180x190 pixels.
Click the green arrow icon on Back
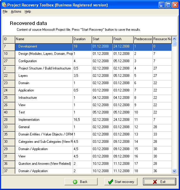coord(75,182)
